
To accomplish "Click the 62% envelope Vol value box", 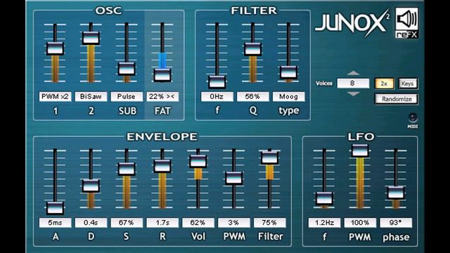I will click(x=198, y=223).
